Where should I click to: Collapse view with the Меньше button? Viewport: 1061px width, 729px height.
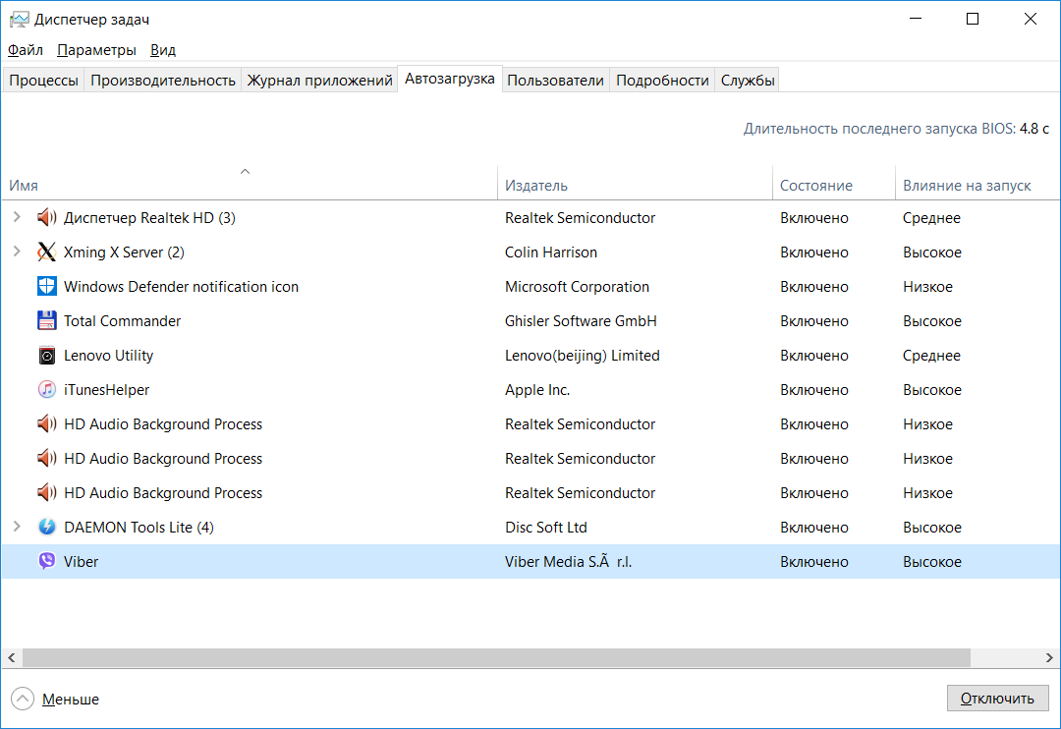57,700
